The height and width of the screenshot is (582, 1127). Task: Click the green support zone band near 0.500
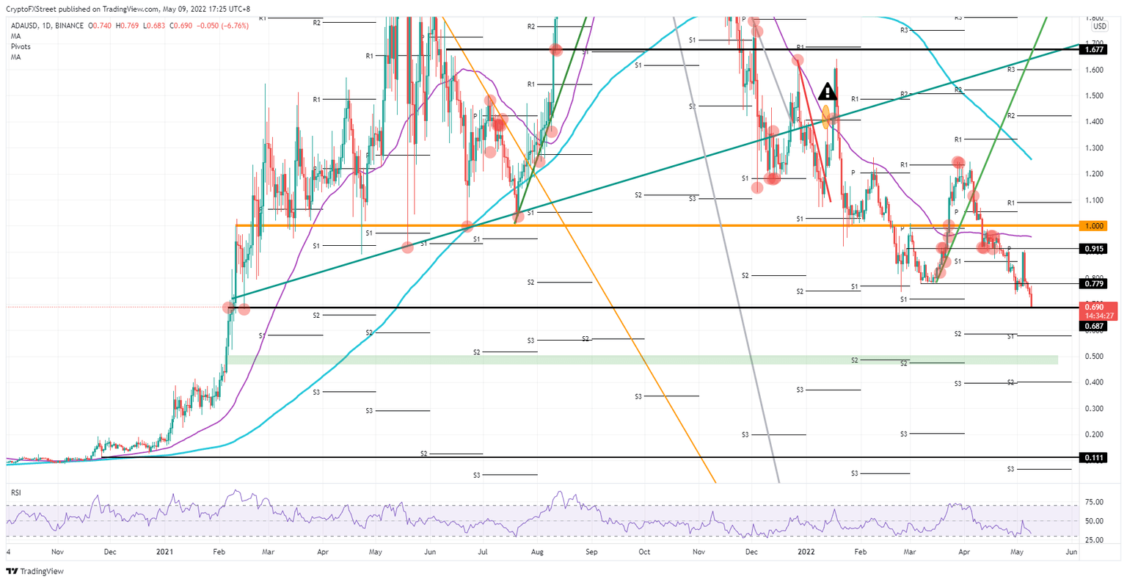[x=587, y=359]
